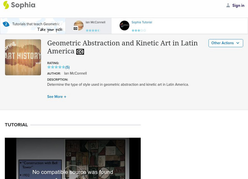Click Ian McConnell tab's star rating
Screen dimensions: 248x179
93,30
